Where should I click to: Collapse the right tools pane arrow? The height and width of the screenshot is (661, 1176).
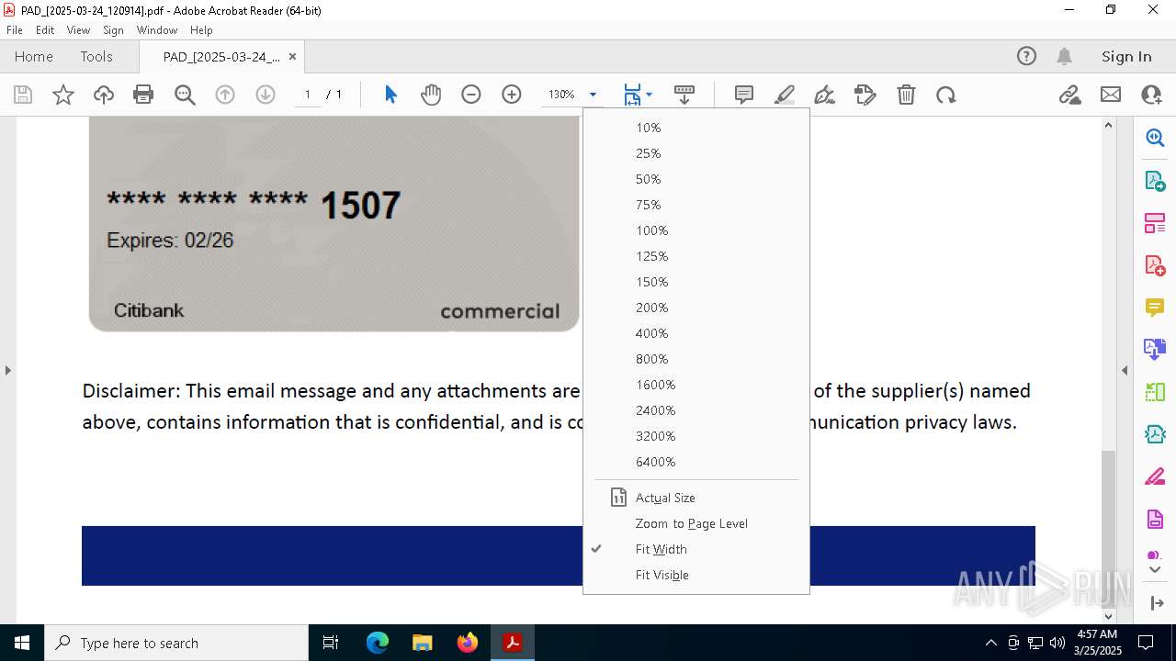pyautogui.click(x=1125, y=370)
